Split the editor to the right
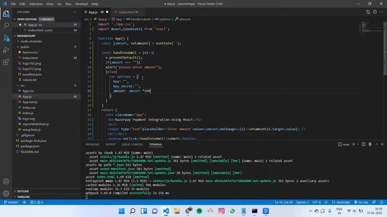 (375, 12)
